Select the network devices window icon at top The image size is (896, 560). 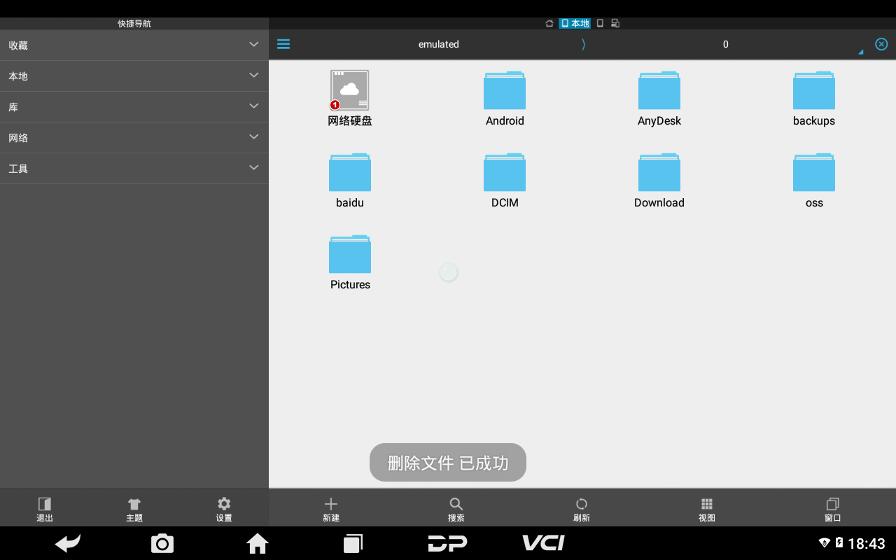pyautogui.click(x=615, y=23)
